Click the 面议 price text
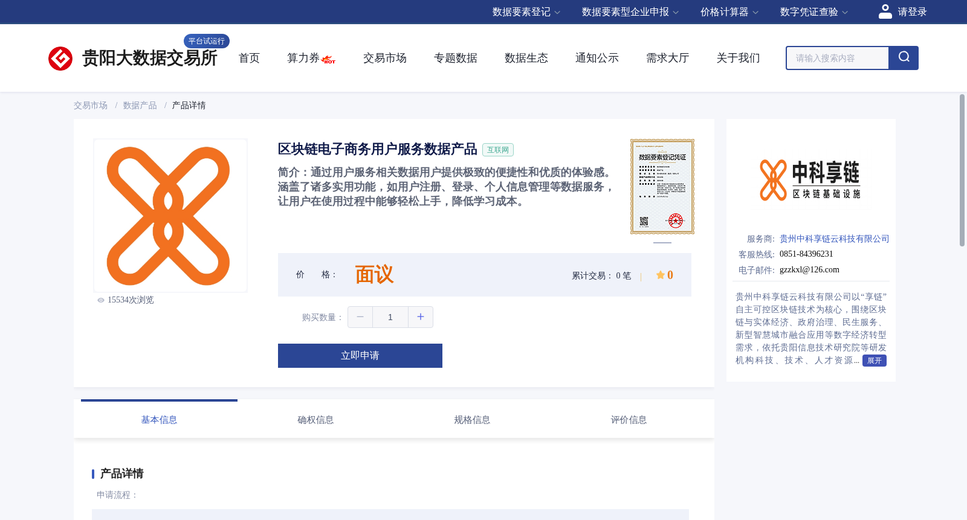 pyautogui.click(x=374, y=275)
